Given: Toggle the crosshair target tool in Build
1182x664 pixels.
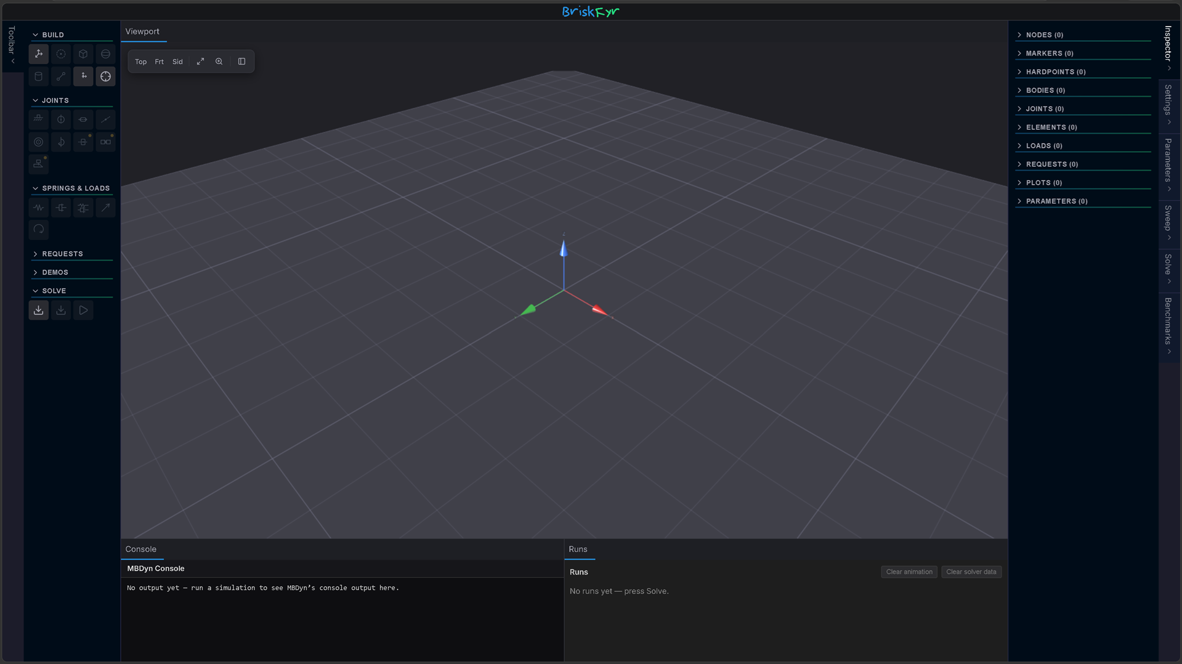Looking at the screenshot, I should 105,76.
